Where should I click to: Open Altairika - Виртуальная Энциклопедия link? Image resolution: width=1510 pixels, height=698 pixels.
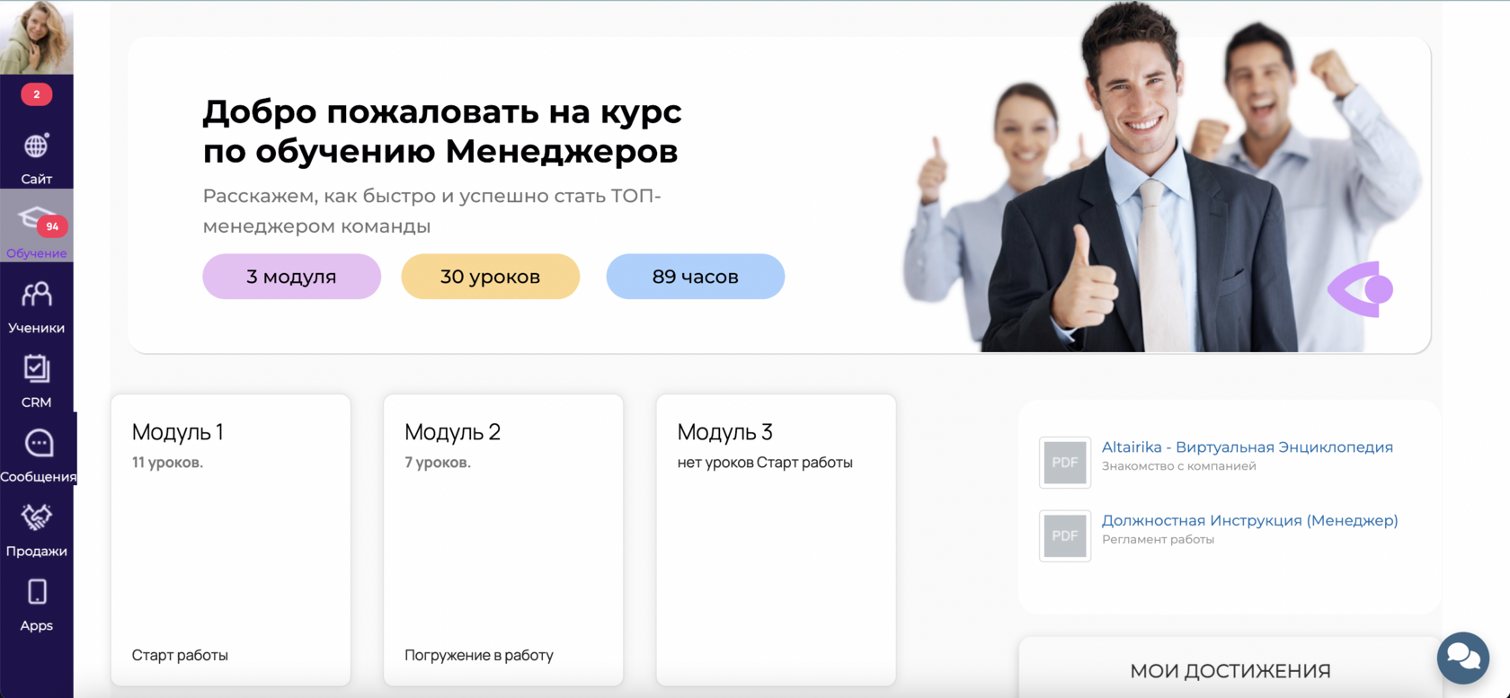coord(1247,447)
